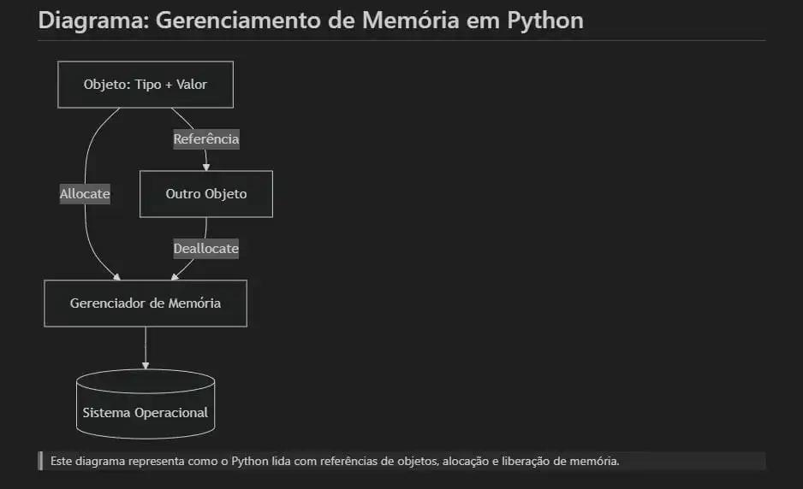The image size is (803, 489).
Task: Click the Deallocate arrowhead touching Gerenciador de Memória
Action: tap(175, 277)
